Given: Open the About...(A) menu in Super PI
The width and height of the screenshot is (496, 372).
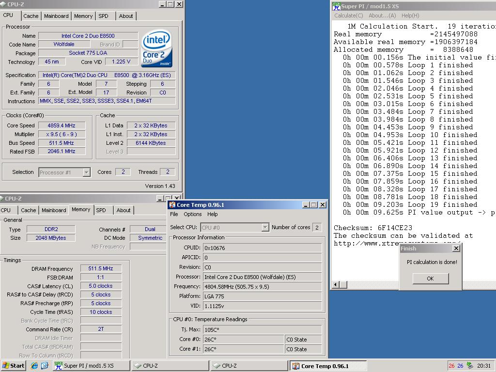Looking at the screenshot, I should pyautogui.click(x=382, y=15).
